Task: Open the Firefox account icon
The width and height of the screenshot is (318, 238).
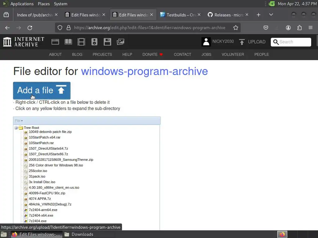Action: click(x=288, y=28)
